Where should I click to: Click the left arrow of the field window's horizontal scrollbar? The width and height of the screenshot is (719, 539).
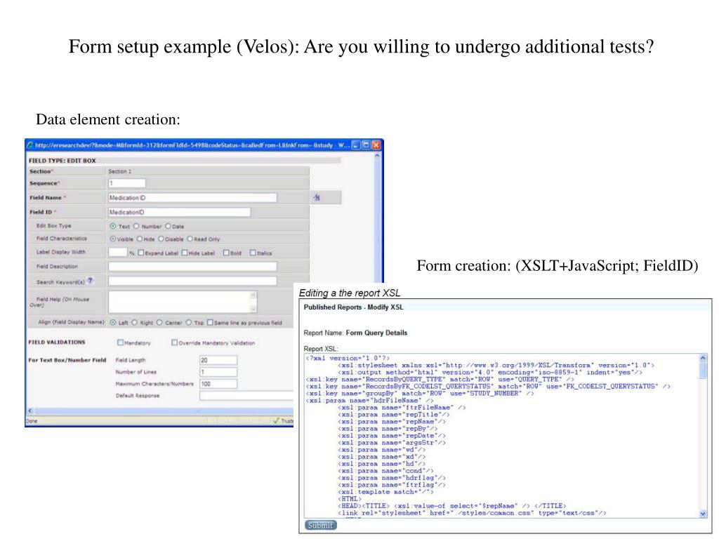click(x=30, y=411)
